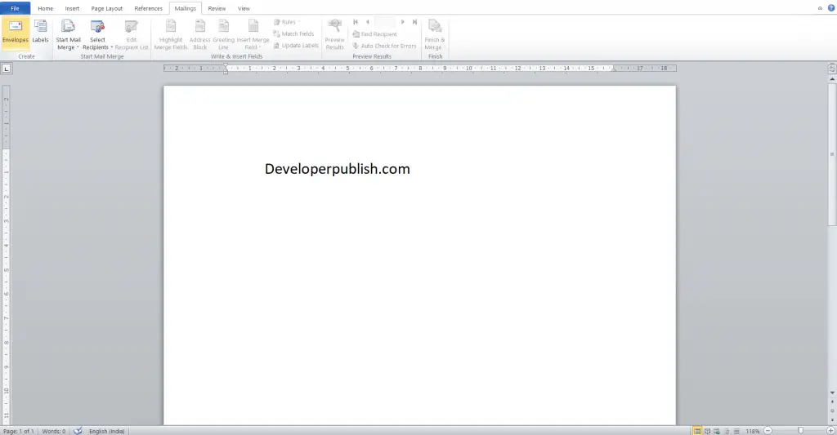
Task: Open the File tab
Action: pos(15,8)
